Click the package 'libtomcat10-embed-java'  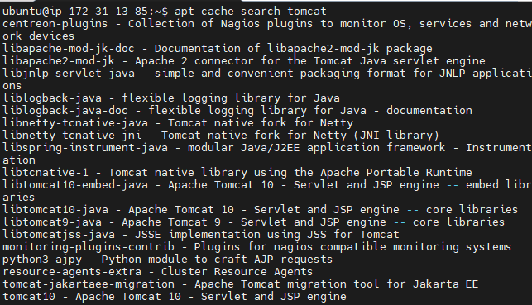coord(75,185)
